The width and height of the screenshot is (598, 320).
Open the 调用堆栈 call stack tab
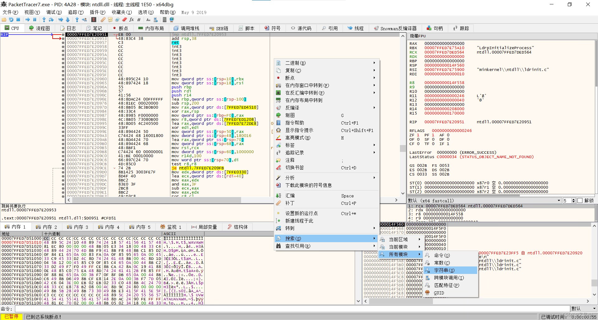[187, 28]
